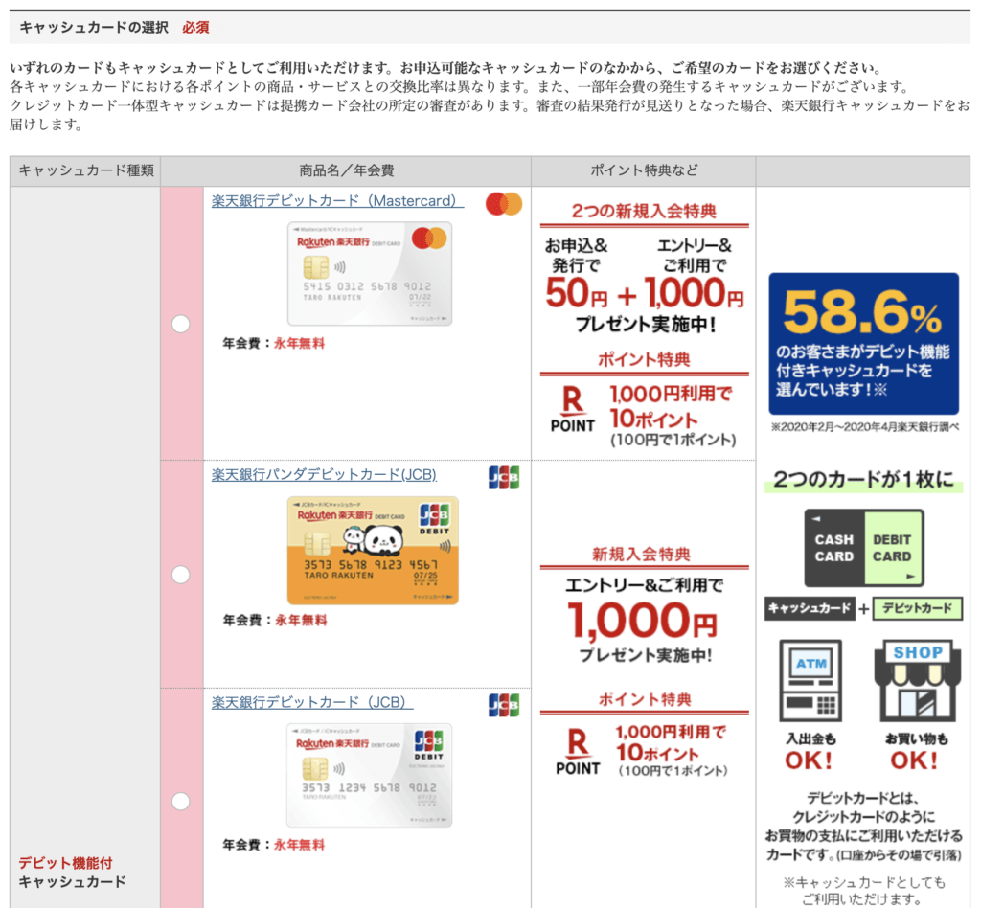Viewport: 981px width, 908px height.
Task: Click the ※2020年2月～2020年4月楽天銀行調べ footnote
Action: tap(865, 427)
